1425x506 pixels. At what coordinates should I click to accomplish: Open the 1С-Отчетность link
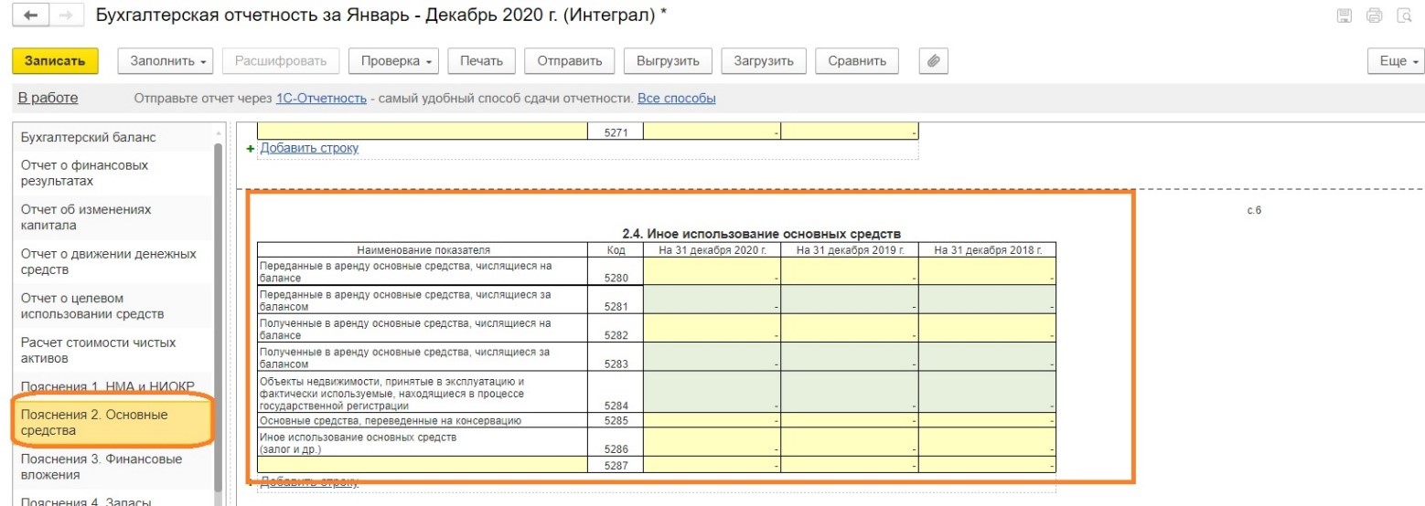[x=321, y=98]
